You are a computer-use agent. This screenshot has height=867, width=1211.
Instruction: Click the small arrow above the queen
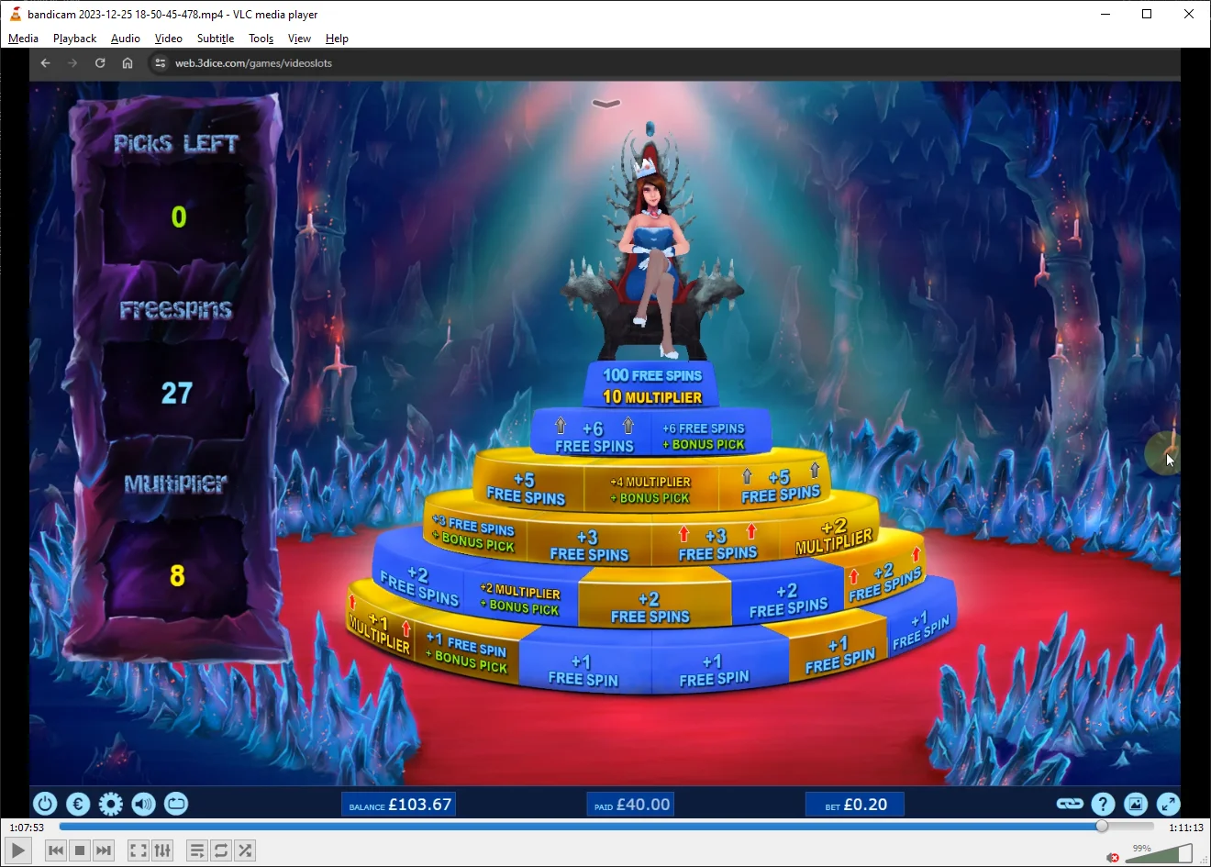(x=606, y=104)
